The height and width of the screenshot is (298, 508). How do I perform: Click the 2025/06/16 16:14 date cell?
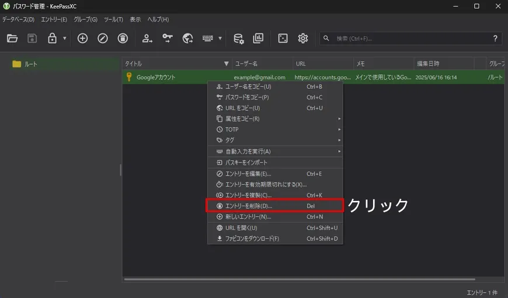point(436,77)
